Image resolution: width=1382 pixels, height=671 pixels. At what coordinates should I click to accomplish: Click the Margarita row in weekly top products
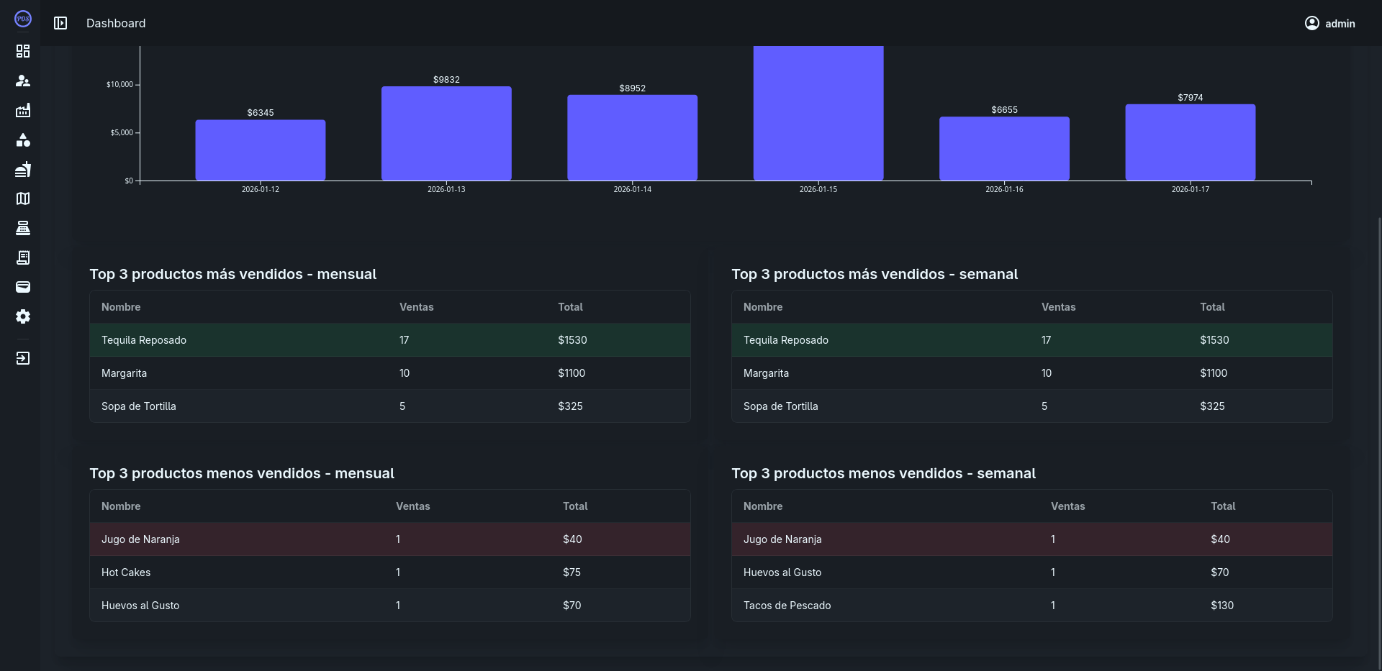[x=1031, y=373]
